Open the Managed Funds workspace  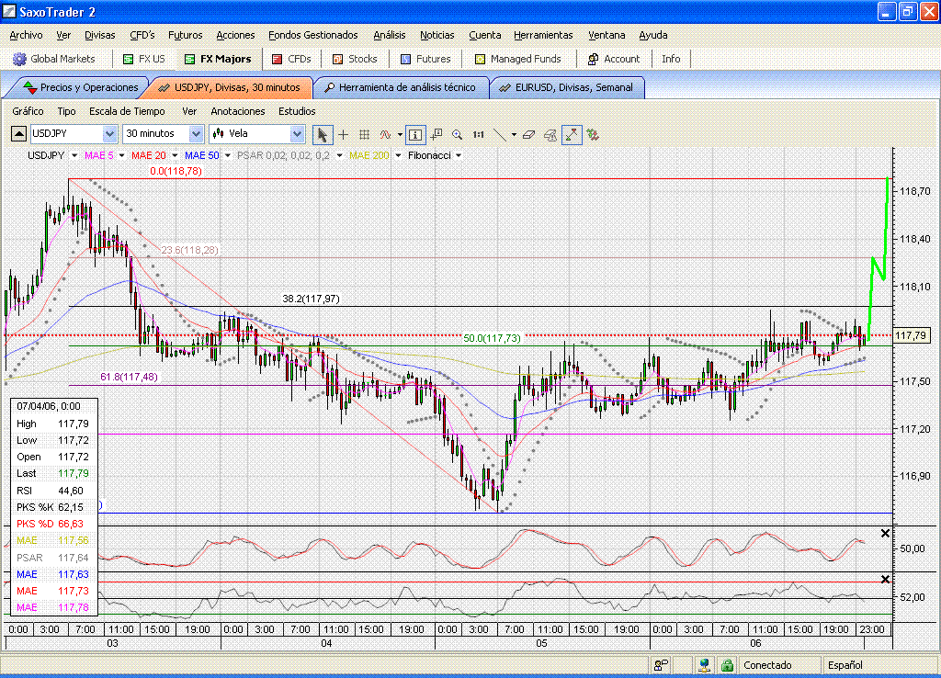(518, 59)
